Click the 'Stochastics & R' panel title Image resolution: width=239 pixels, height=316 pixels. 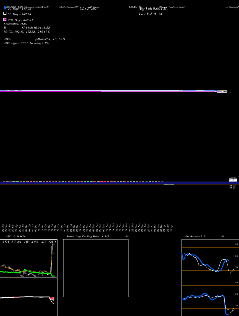(x=195, y=237)
